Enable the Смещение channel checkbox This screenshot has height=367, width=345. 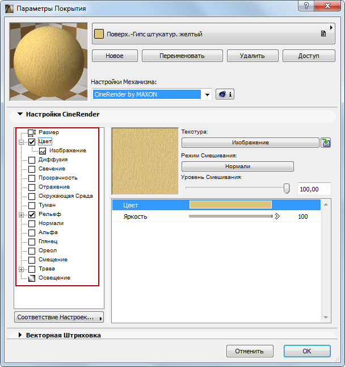click(32, 260)
